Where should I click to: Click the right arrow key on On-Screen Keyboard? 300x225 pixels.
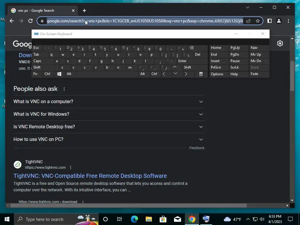click(x=186, y=74)
